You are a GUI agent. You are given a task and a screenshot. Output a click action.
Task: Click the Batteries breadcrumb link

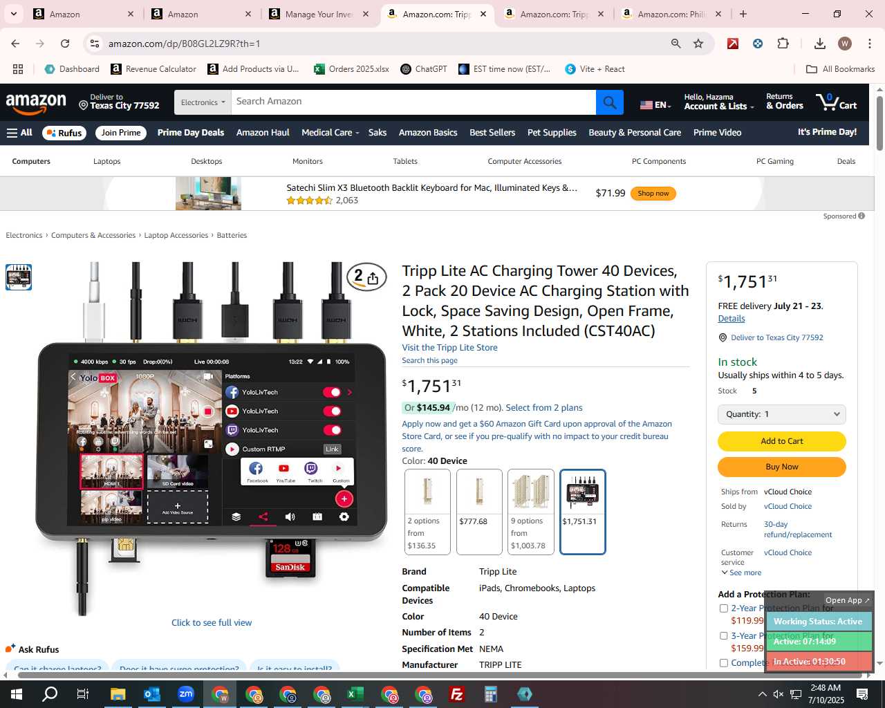coord(232,236)
